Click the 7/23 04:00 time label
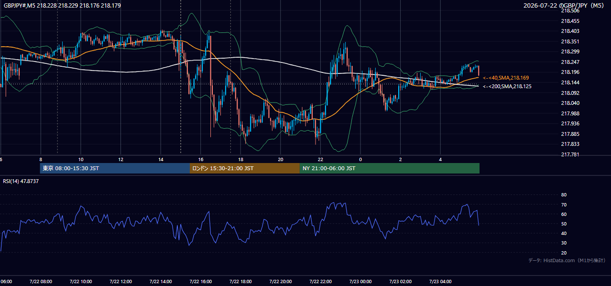This screenshot has height=286, width=611. click(x=440, y=282)
